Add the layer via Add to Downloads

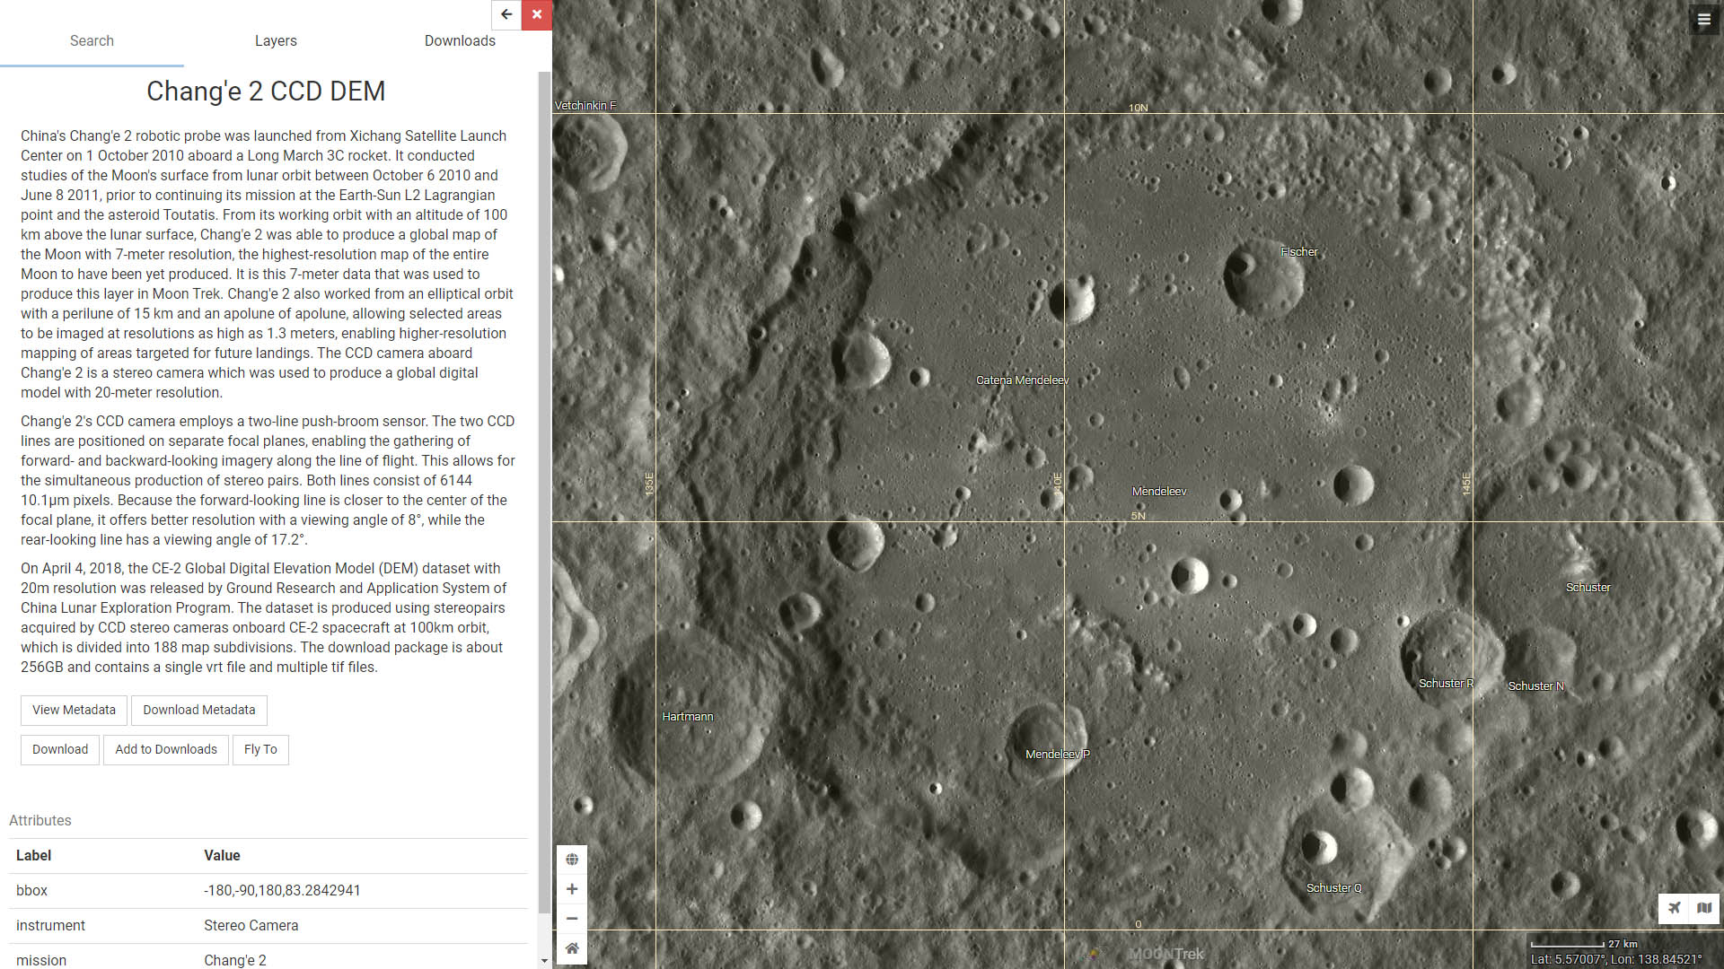[x=166, y=750]
